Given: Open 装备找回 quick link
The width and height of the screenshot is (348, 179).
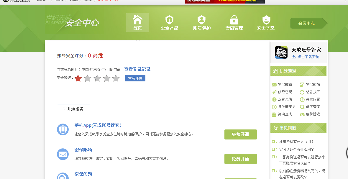Looking at the screenshot, I should pos(313,92).
